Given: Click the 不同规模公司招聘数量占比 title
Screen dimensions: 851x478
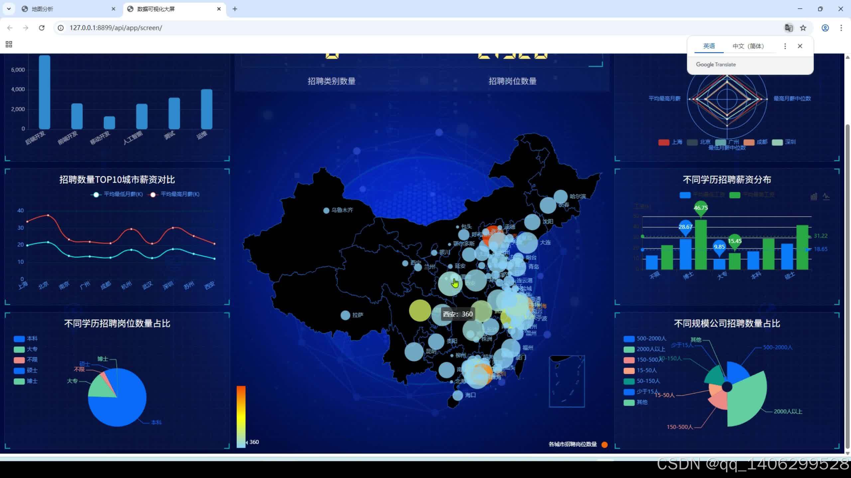Looking at the screenshot, I should tap(727, 323).
